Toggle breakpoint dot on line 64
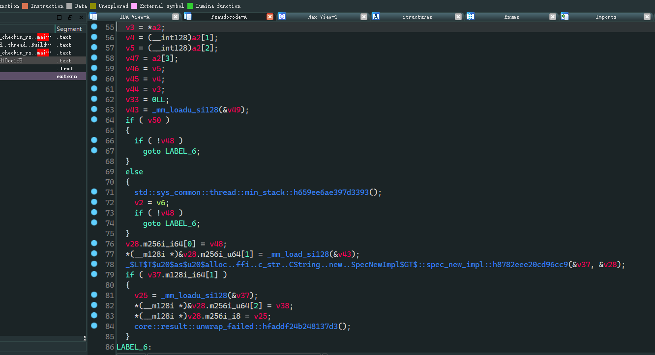Image resolution: width=655 pixels, height=355 pixels. [94, 120]
